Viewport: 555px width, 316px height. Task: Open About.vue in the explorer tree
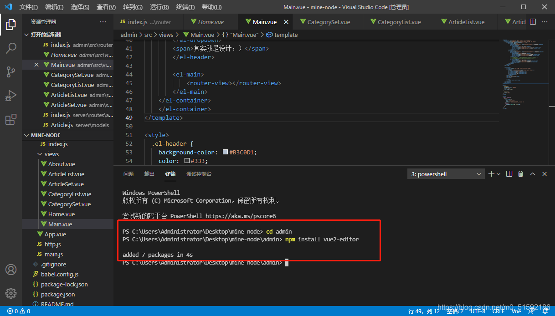click(62, 164)
